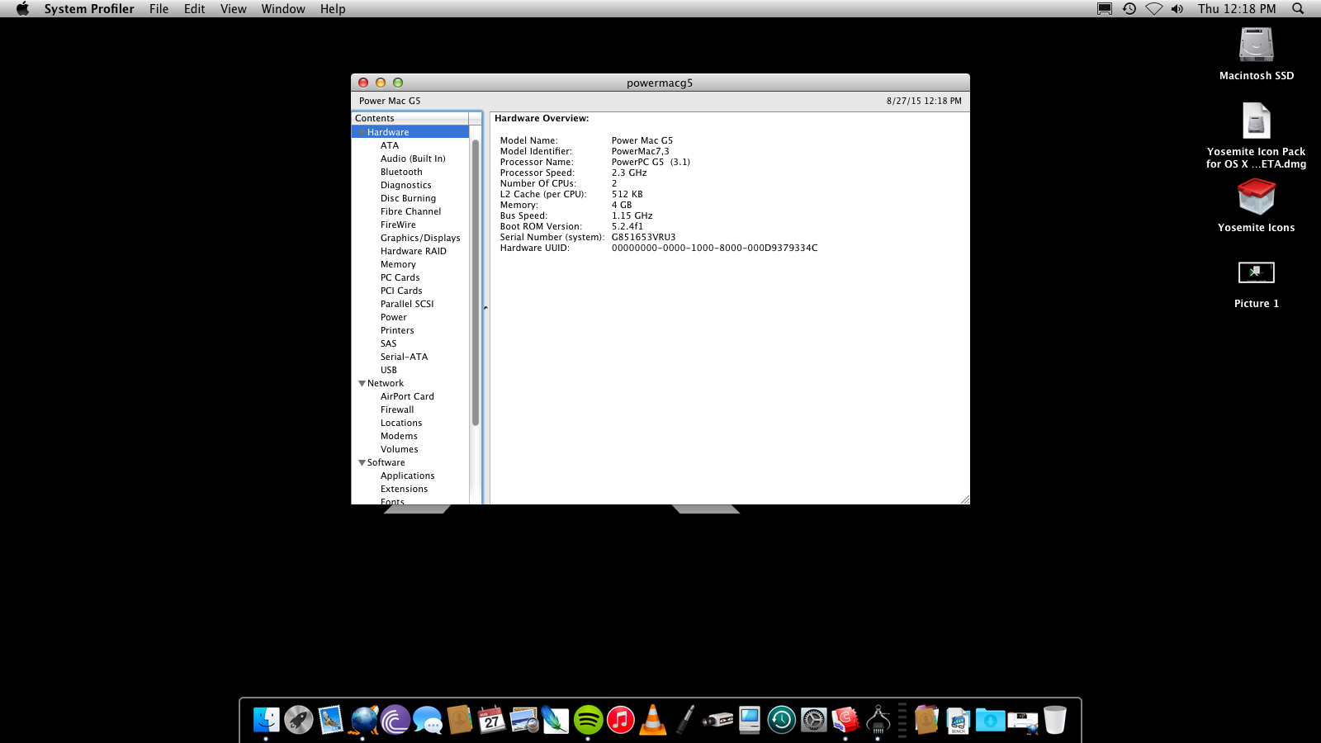The image size is (1321, 743).
Task: Open the File menu
Action: point(159,9)
